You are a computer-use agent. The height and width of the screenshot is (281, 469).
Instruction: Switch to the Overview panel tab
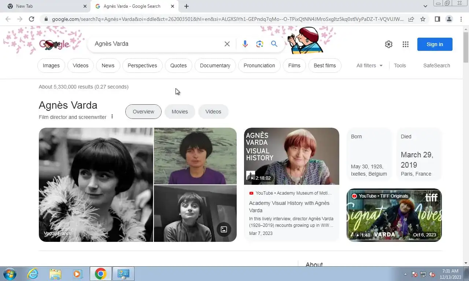click(143, 112)
